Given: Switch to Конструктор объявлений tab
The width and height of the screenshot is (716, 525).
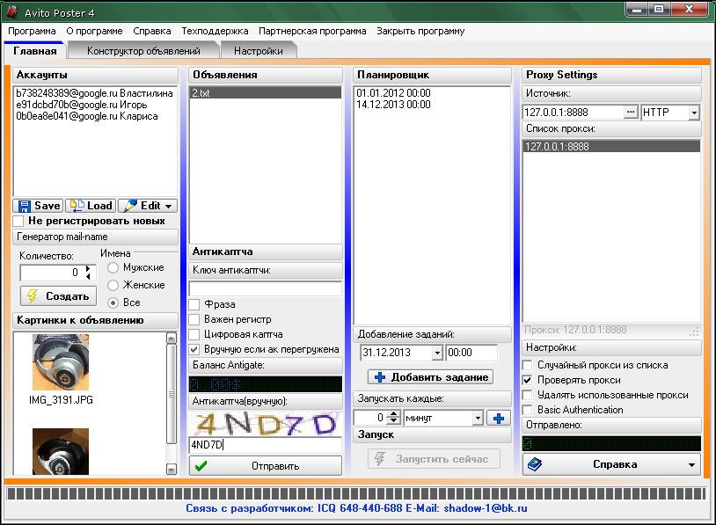Looking at the screenshot, I should pos(143,51).
